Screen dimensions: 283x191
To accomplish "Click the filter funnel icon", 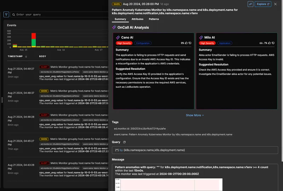I will 6,15.
